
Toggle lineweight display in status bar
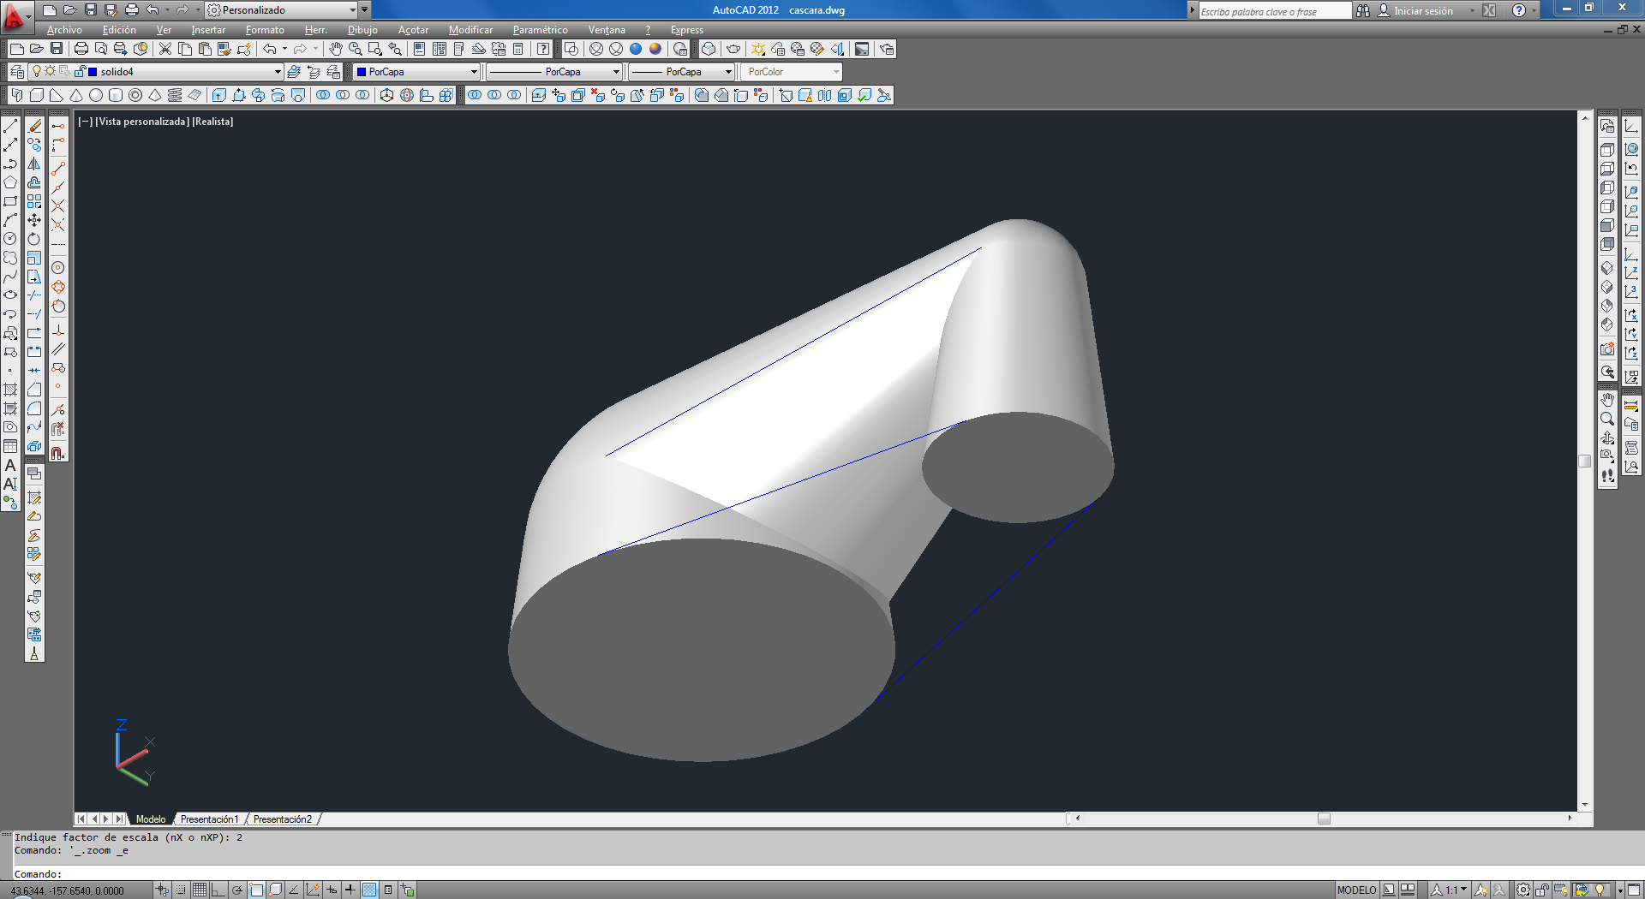pos(350,890)
